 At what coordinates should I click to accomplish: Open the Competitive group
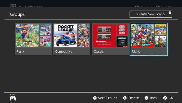[72, 39]
